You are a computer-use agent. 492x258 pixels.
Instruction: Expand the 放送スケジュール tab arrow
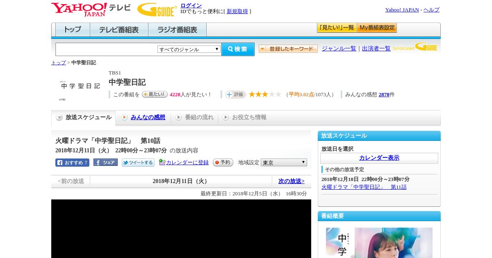pos(59,118)
